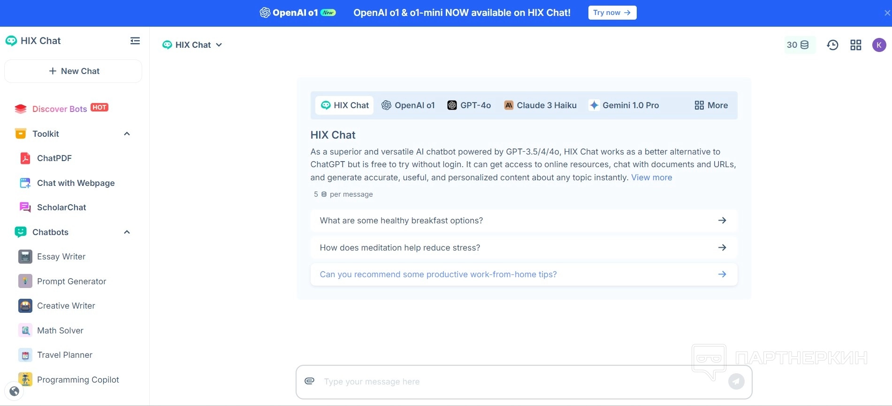Screen dimensions: 892x406
Task: Close the OpenAI o1 announcement banner
Action: click(887, 13)
